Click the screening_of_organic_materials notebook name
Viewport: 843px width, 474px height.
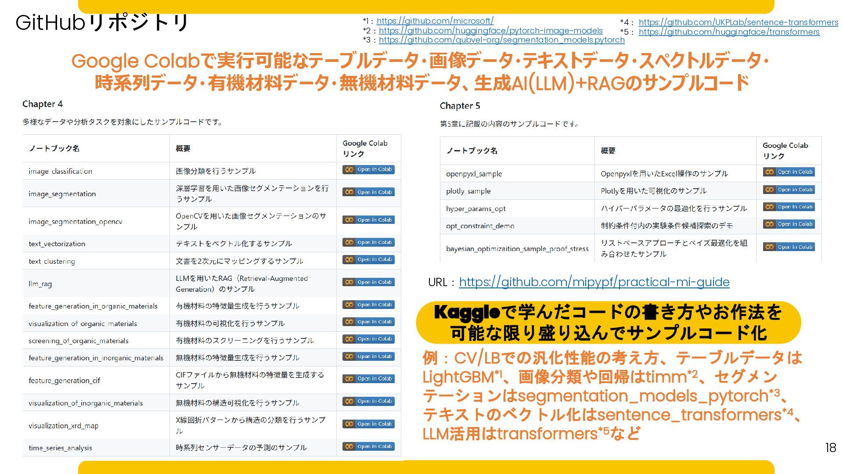click(78, 341)
